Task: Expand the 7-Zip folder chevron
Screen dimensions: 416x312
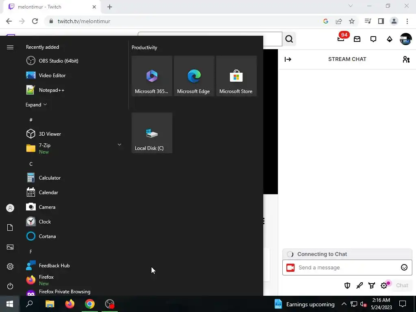Action: (119, 145)
